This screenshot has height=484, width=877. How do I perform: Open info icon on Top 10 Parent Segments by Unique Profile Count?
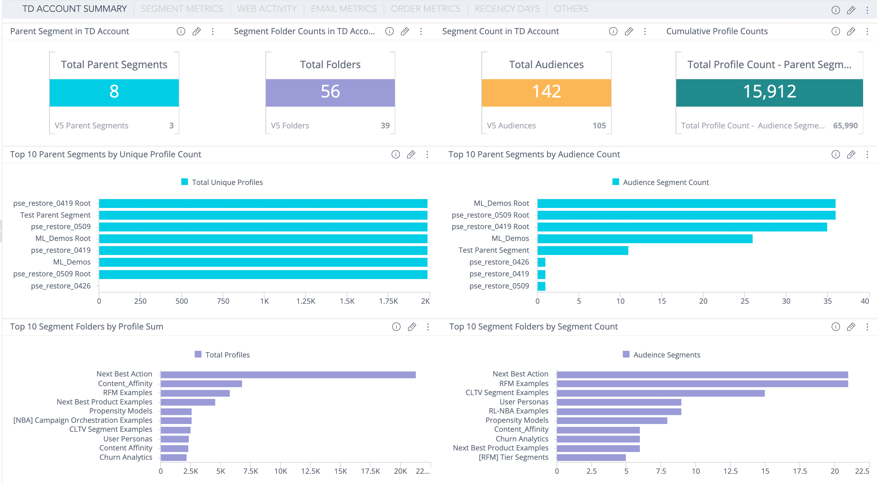click(x=395, y=154)
